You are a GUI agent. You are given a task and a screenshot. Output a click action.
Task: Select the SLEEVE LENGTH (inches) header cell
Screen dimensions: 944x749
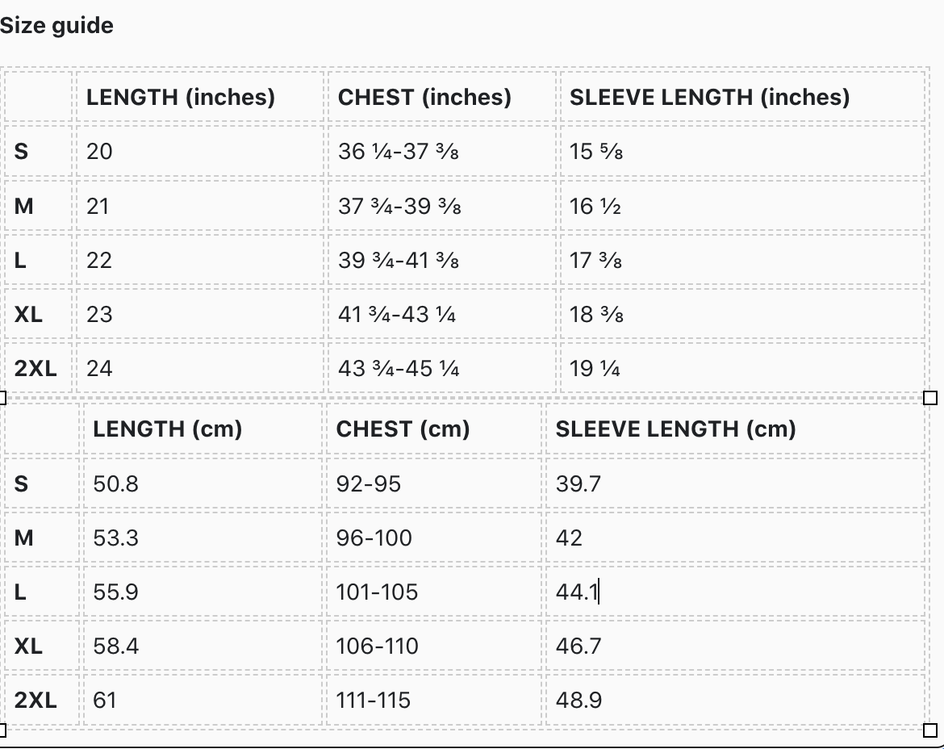(742, 97)
